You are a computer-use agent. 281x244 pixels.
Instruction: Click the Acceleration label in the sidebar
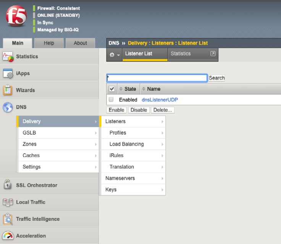pyautogui.click(x=31, y=236)
